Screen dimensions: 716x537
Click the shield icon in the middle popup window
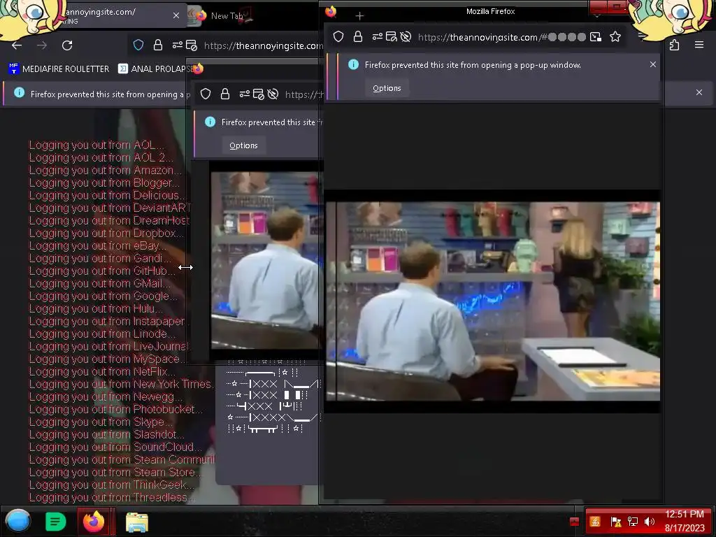coord(206,94)
